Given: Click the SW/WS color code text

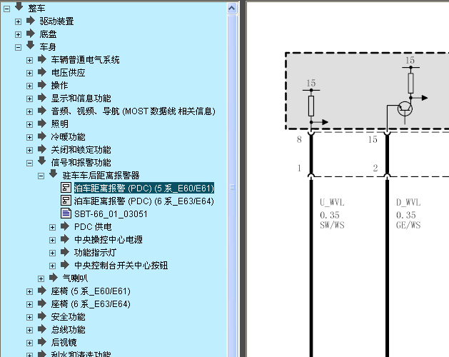Looking at the screenshot, I should point(332,225).
